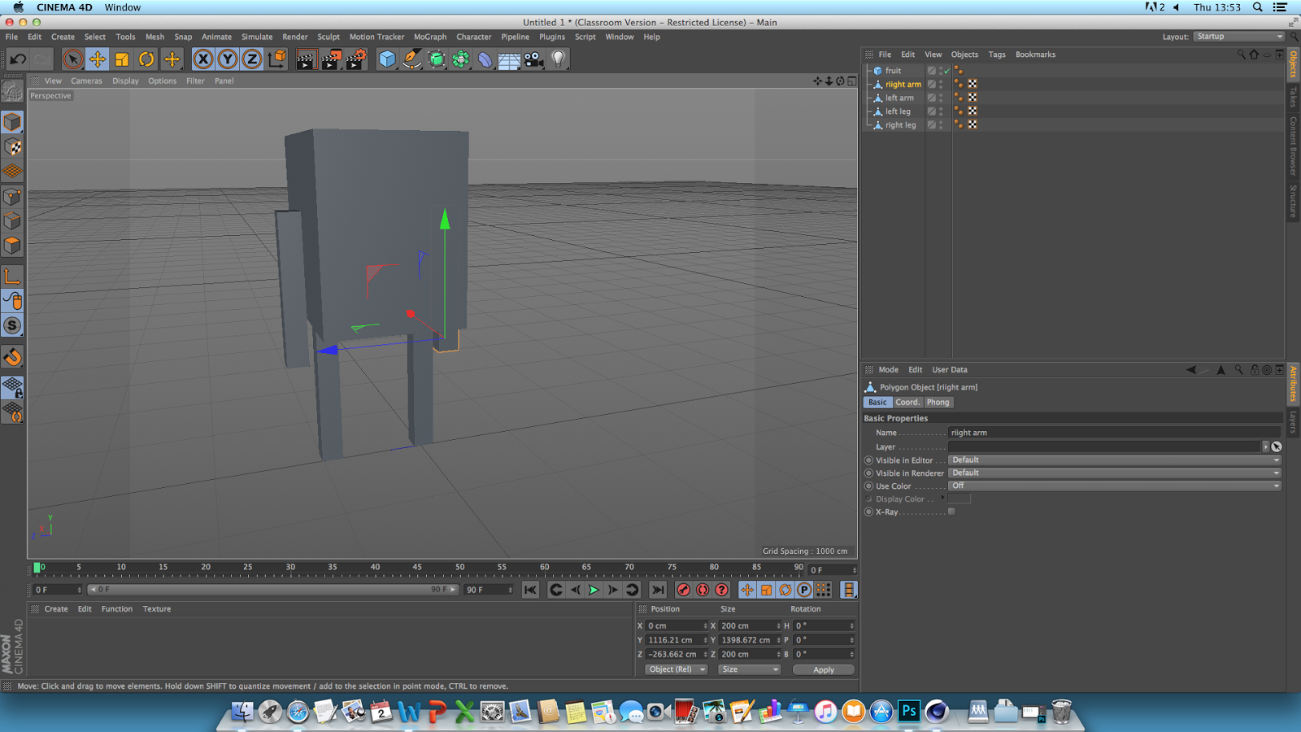The image size is (1301, 732).
Task: Select the left leg object in list
Action: click(898, 111)
